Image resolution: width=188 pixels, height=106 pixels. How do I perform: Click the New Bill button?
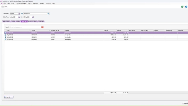185,103
